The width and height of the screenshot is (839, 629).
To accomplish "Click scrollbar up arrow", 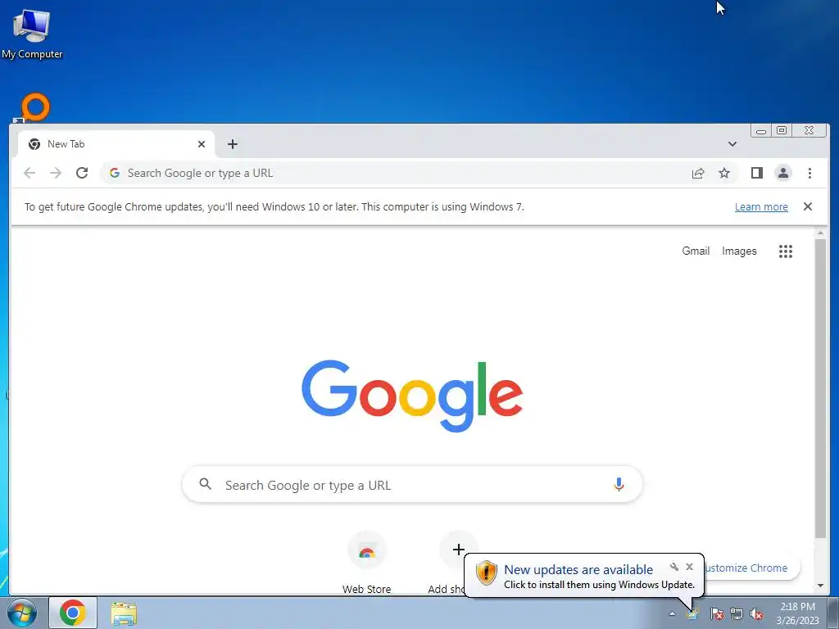I will click(x=820, y=233).
